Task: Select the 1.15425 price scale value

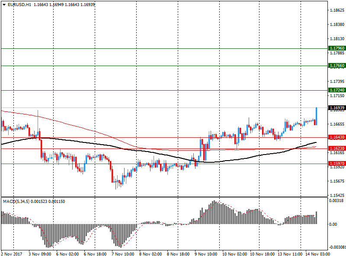Action: [337, 196]
